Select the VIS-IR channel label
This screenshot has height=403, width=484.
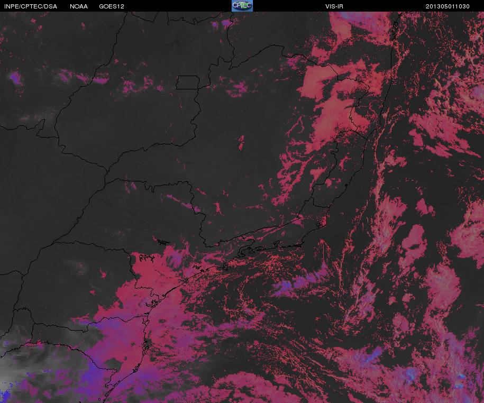coord(334,6)
